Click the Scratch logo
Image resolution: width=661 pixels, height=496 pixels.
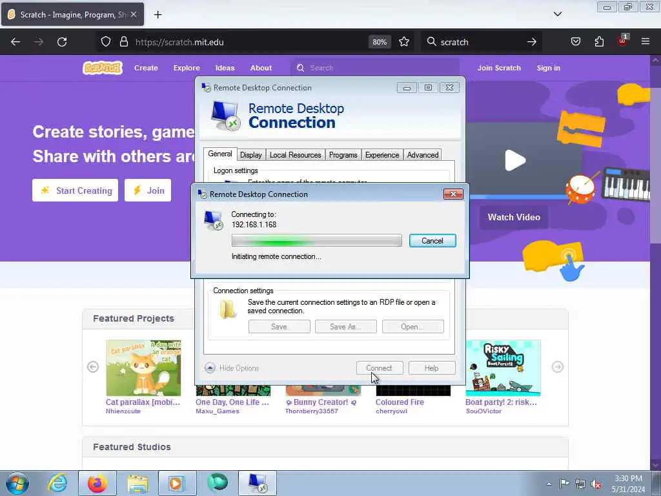point(103,67)
